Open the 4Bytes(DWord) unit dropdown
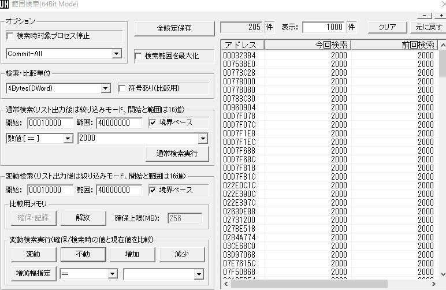Viewport: 446px width, 290px height. tap(106, 88)
